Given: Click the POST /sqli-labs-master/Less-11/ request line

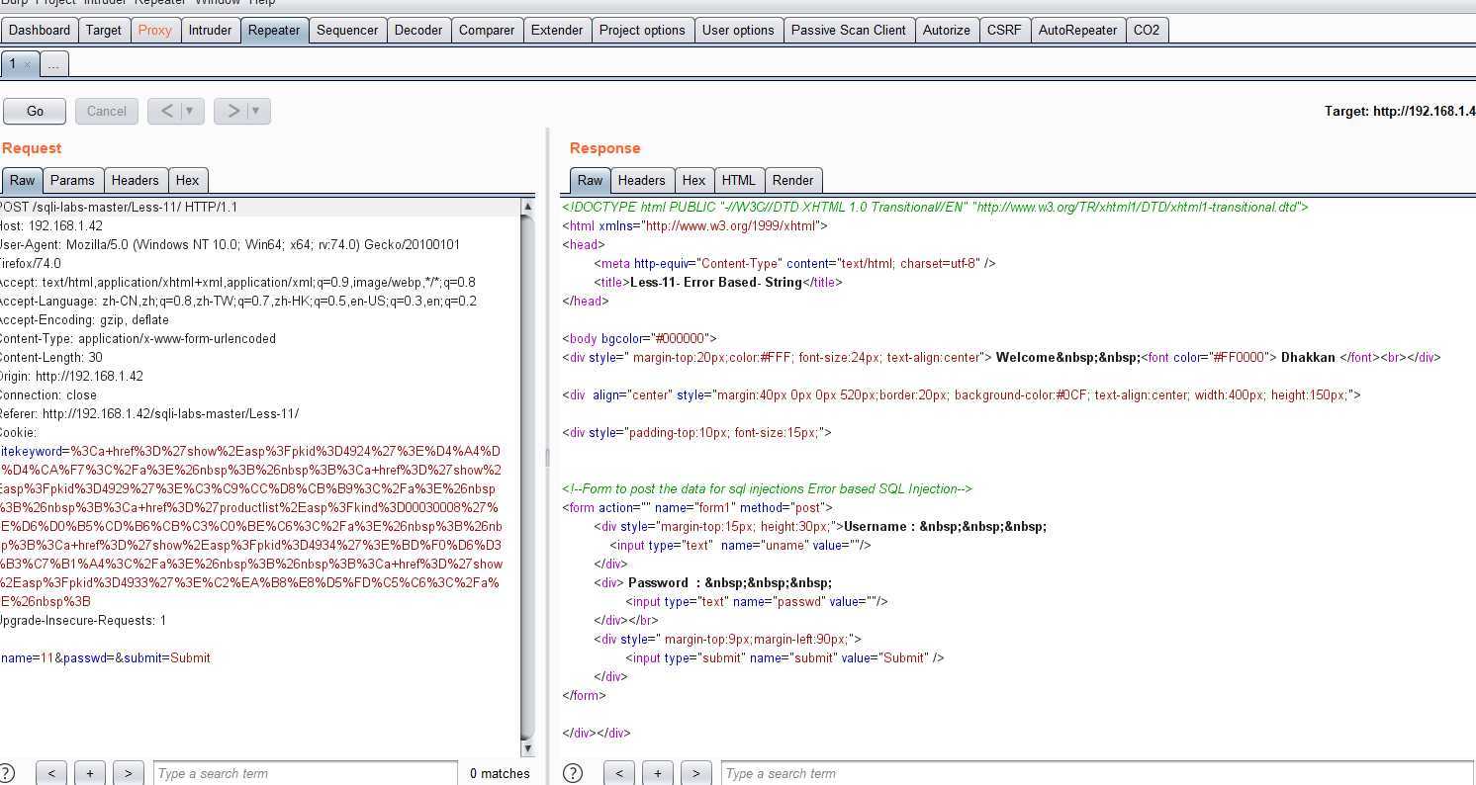Looking at the screenshot, I should [x=119, y=207].
